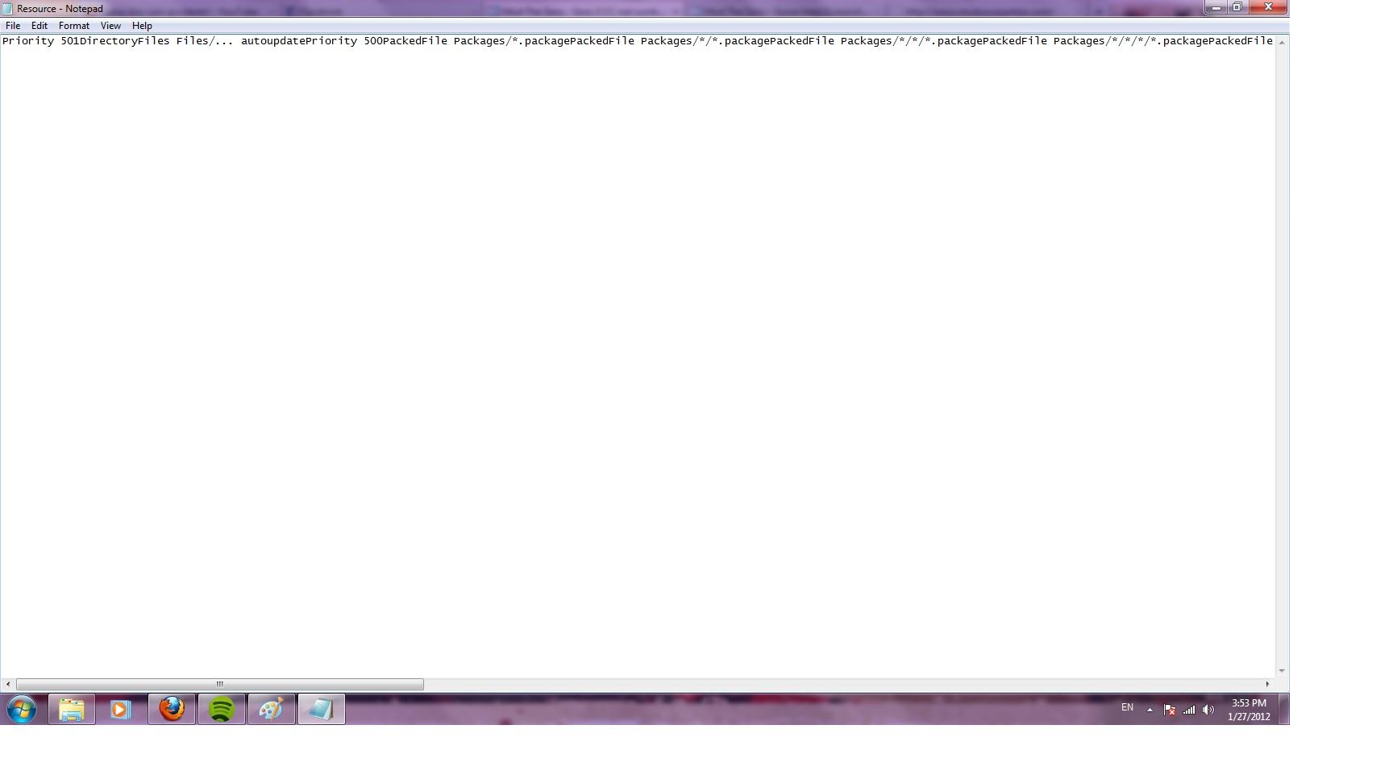Open the clock showing 3:53 PM
1393x783 pixels.
click(1249, 710)
